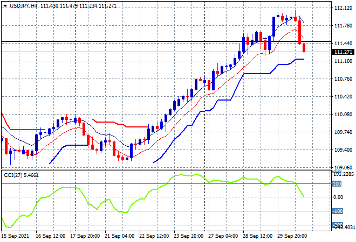The image size is (356, 242).
Task: Select the USDJPY,H4 symbol label
Action: [23, 6]
